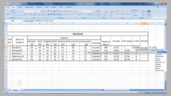This screenshot has width=171, height=96.
Task: Toggle Bold formatting
Action: (25, 15)
